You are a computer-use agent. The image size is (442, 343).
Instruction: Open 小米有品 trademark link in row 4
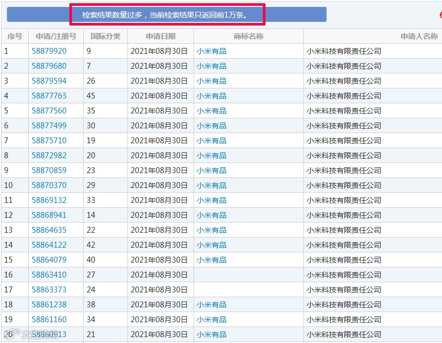212,96
